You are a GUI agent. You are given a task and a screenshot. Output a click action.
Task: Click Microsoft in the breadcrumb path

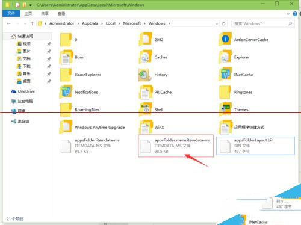coord(132,23)
